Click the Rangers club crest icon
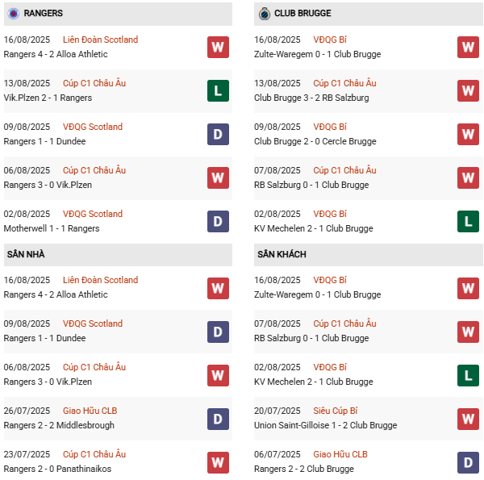The height and width of the screenshot is (480, 484). pos(13,14)
